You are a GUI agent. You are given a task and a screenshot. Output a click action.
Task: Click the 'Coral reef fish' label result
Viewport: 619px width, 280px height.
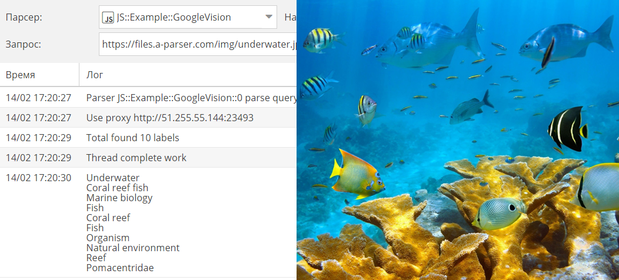(117, 188)
